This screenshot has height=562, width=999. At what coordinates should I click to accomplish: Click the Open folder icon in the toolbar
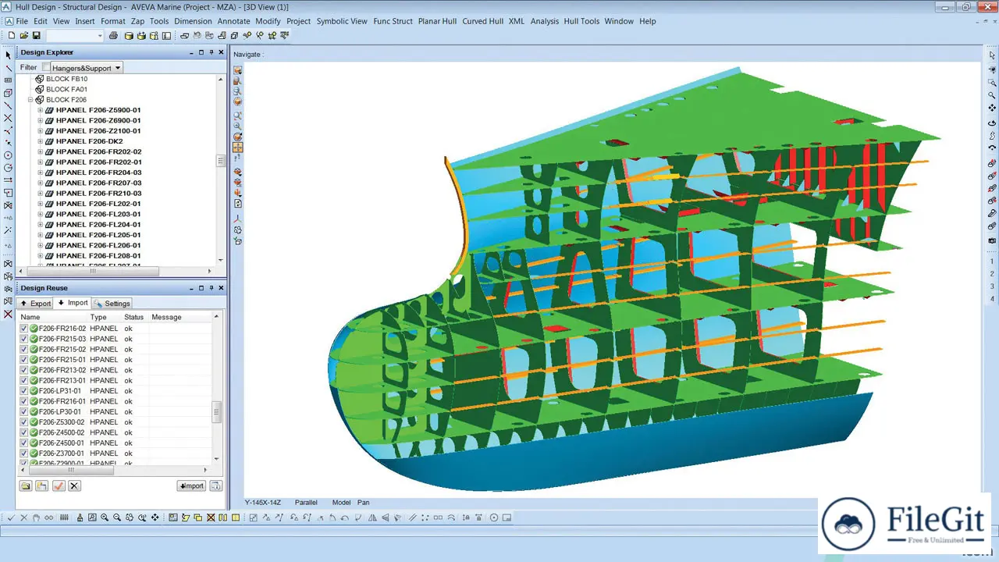pyautogui.click(x=24, y=36)
